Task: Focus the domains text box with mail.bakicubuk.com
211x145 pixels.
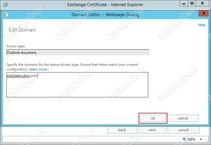Action: click(77, 85)
